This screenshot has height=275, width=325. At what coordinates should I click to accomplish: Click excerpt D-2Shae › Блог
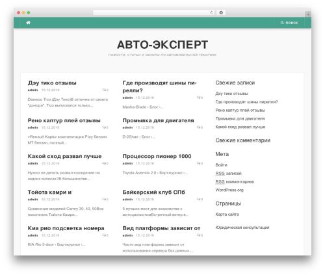[x=139, y=137]
